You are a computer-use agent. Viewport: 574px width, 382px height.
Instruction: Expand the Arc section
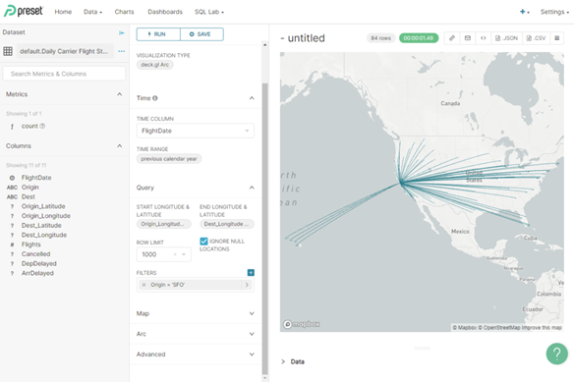pyautogui.click(x=196, y=334)
